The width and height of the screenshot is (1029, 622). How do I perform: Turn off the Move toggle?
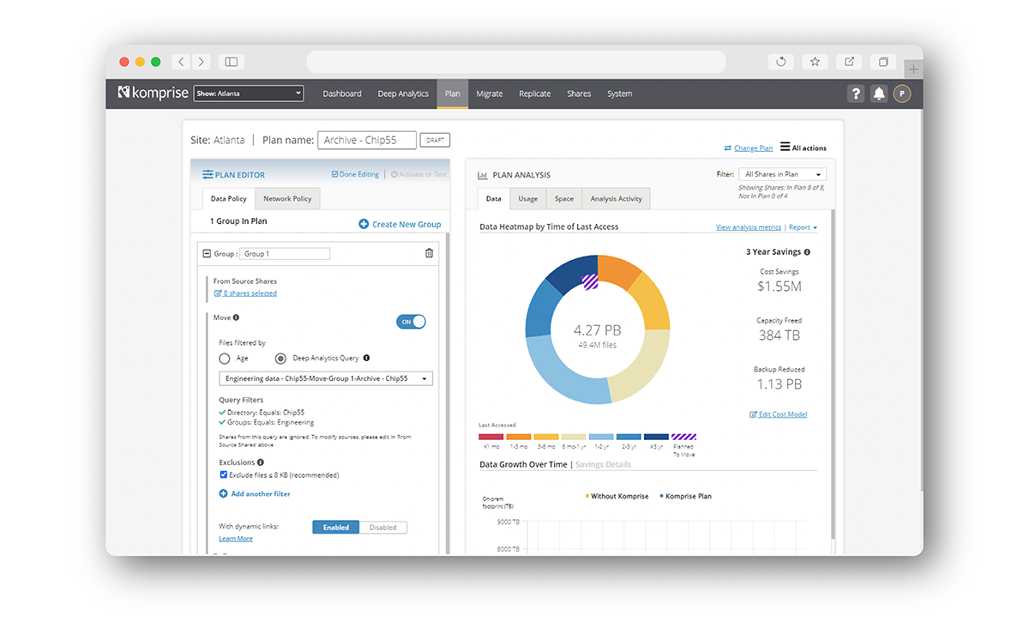(411, 321)
